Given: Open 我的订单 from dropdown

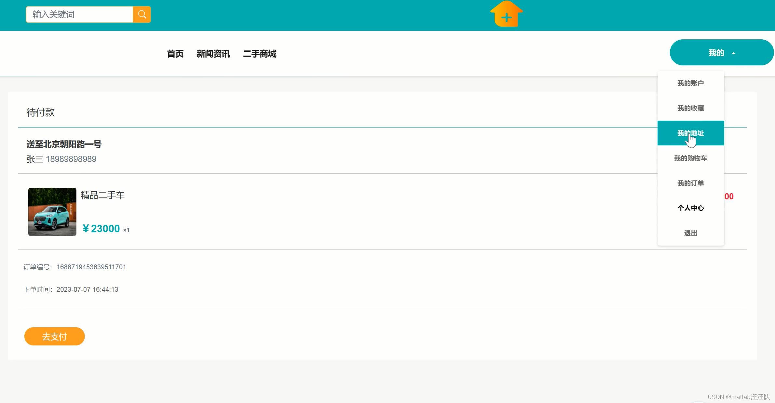Looking at the screenshot, I should click(690, 183).
